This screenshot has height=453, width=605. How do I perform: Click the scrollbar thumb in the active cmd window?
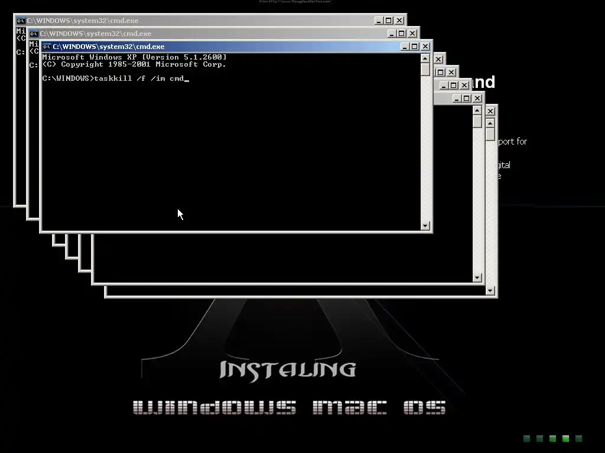click(x=425, y=70)
